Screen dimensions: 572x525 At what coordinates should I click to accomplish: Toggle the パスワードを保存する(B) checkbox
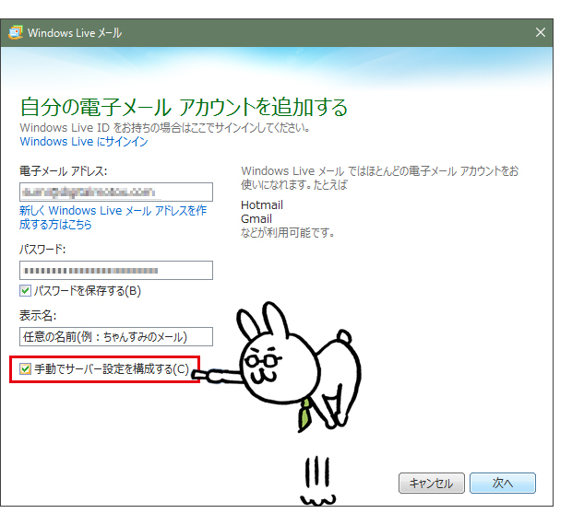[x=25, y=291]
